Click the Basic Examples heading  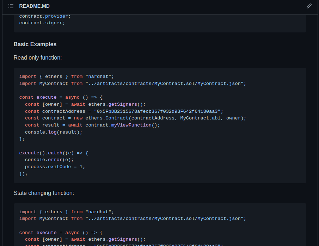tap(35, 44)
